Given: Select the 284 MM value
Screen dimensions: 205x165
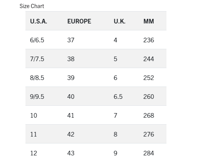Looking at the screenshot, I should (149, 153).
